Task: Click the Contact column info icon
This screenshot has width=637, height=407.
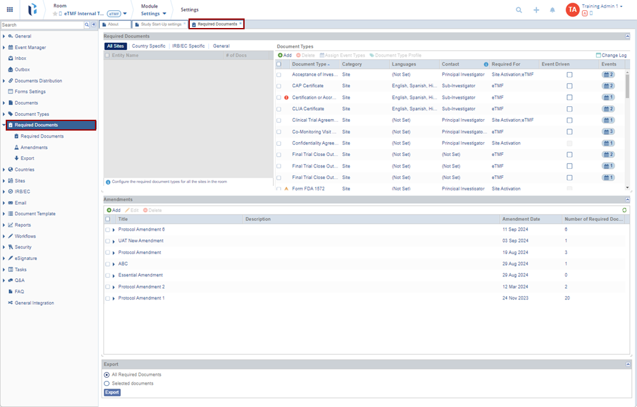Action: coord(486,64)
